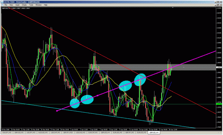
Task: Click the green horizontal level price label
Action: [x=219, y=104]
